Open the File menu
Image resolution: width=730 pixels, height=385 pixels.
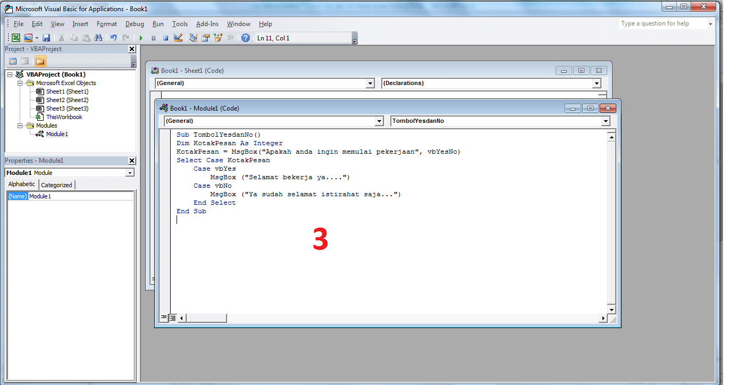(19, 24)
